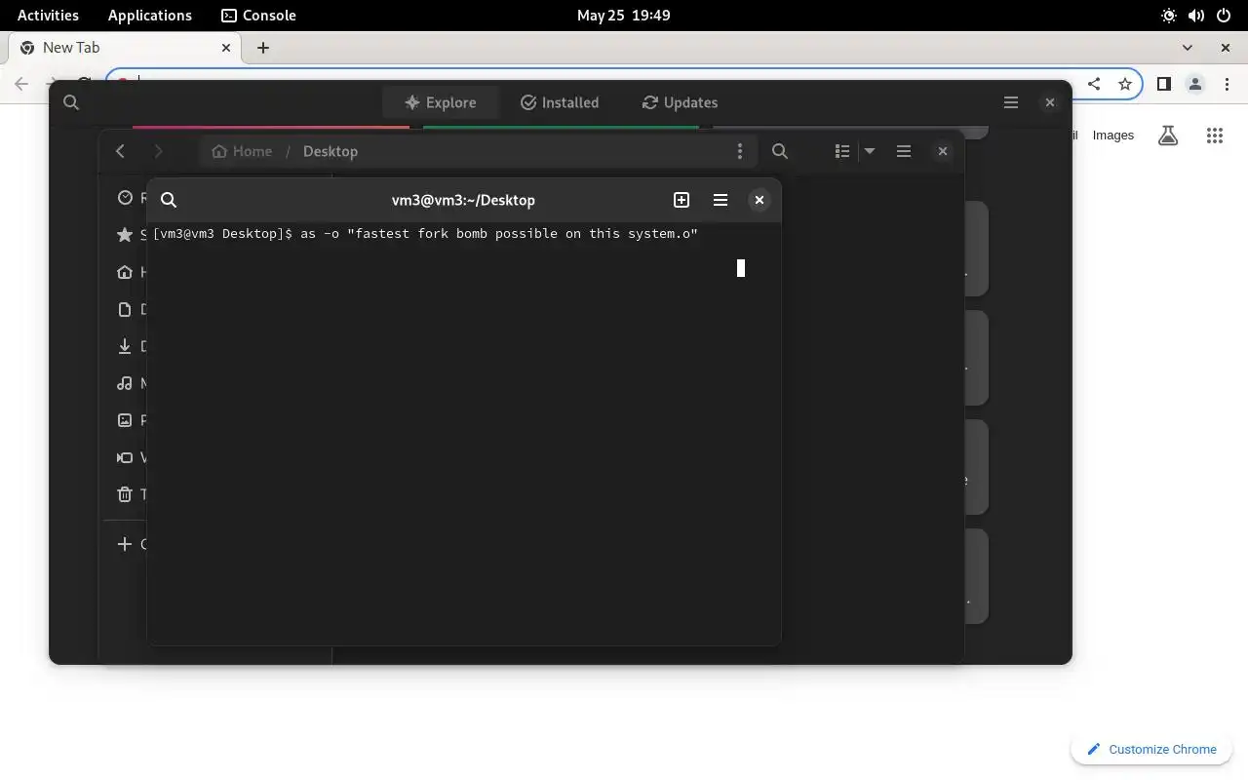Select Starred icon in Files sidebar

pos(125,235)
